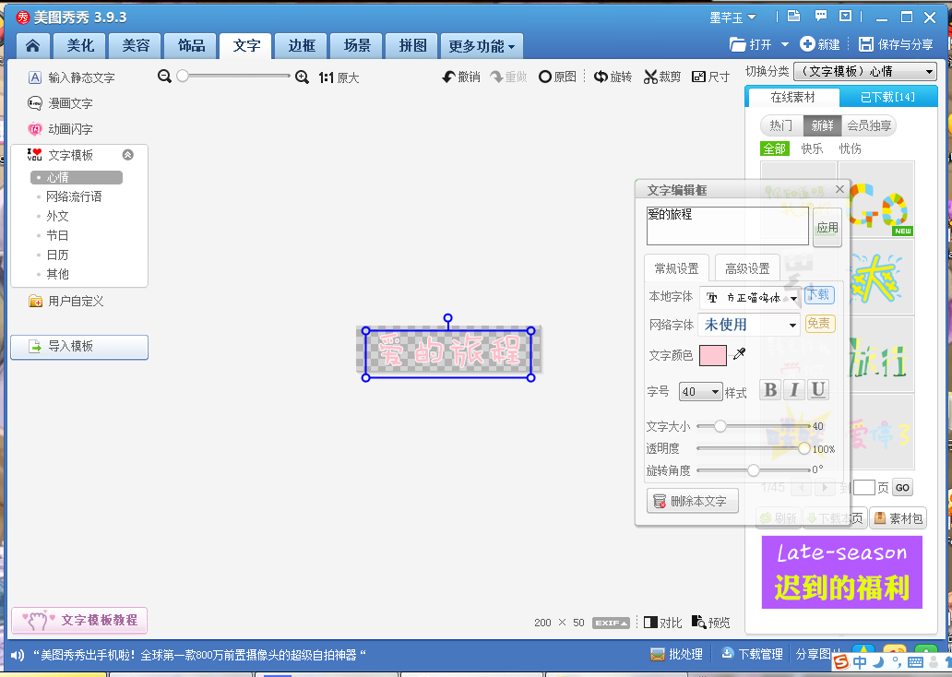Apply bold style to the text
The image size is (952, 677).
point(770,390)
